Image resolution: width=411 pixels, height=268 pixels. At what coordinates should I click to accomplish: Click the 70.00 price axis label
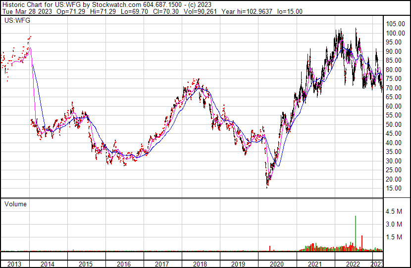[396, 88]
